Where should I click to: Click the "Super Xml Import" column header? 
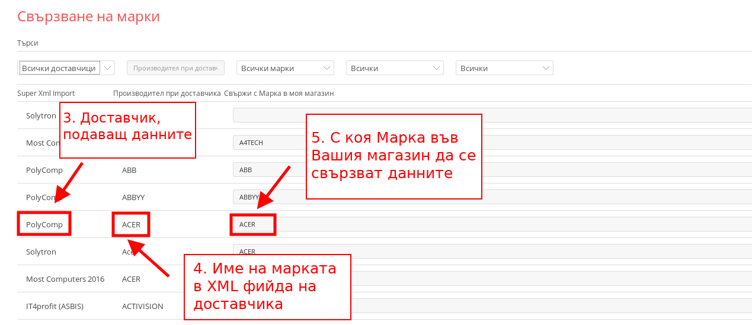(46, 94)
